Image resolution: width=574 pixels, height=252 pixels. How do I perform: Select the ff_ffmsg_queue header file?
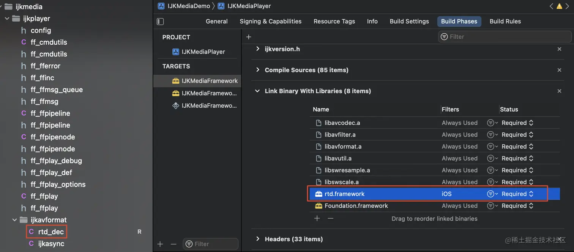[51, 89]
